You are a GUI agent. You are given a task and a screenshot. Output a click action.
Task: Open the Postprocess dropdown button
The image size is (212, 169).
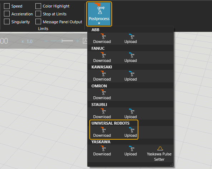[99, 14]
